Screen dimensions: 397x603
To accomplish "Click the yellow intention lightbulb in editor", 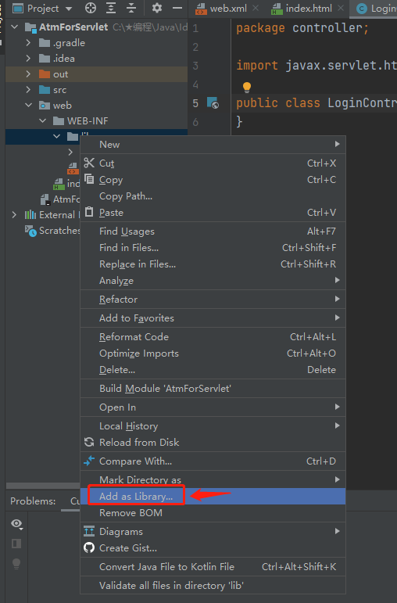I will click(247, 88).
